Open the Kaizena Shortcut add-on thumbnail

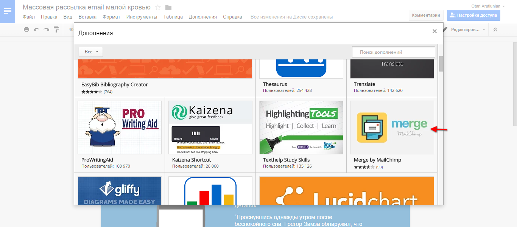tap(210, 127)
